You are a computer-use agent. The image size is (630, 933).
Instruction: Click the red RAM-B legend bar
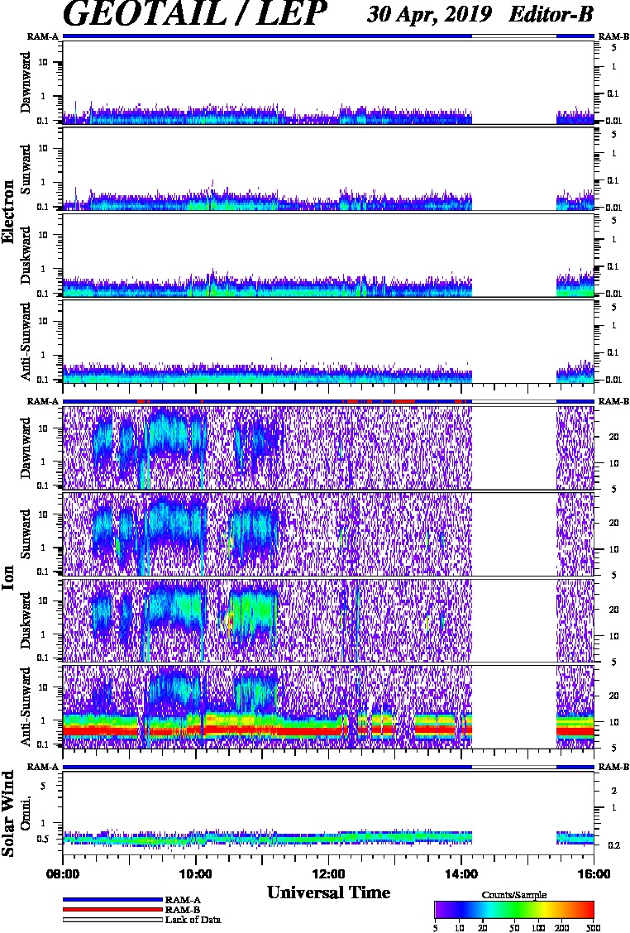(x=112, y=909)
